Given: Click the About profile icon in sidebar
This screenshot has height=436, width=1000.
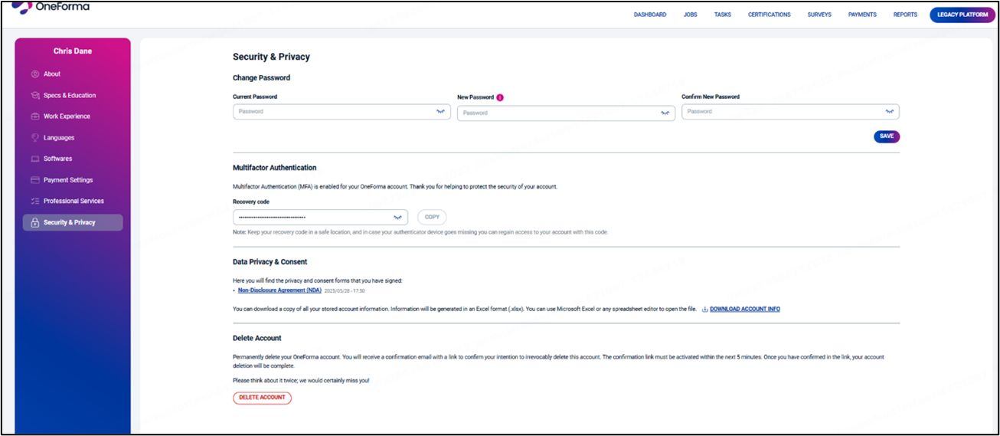Looking at the screenshot, I should 35,74.
